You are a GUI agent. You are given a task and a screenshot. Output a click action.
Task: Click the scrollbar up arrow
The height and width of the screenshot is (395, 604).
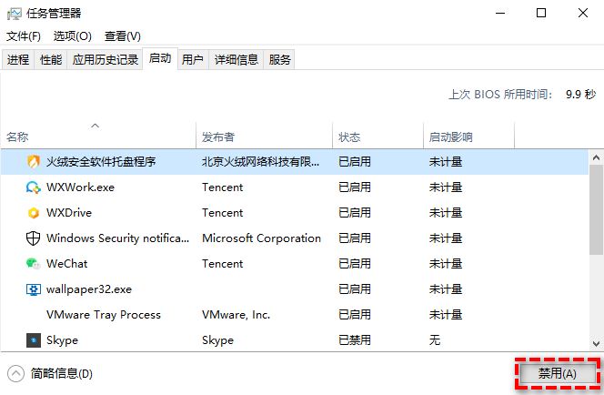(x=597, y=157)
